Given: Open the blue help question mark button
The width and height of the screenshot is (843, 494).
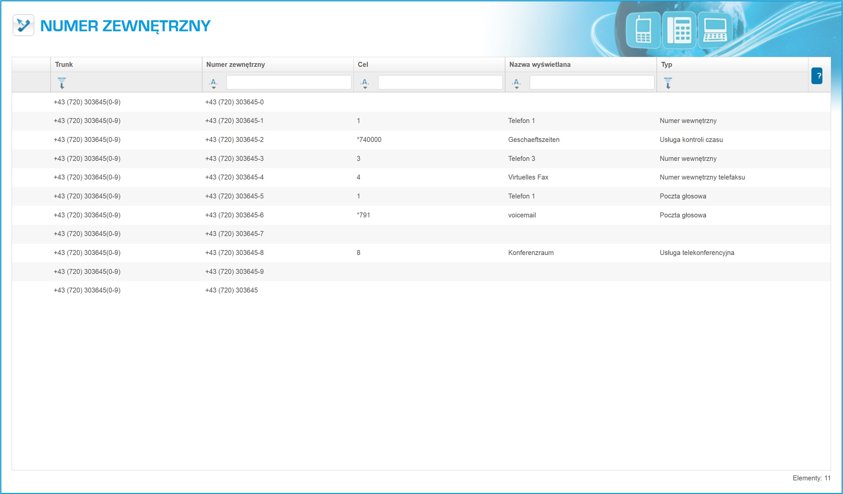Looking at the screenshot, I should click(817, 76).
